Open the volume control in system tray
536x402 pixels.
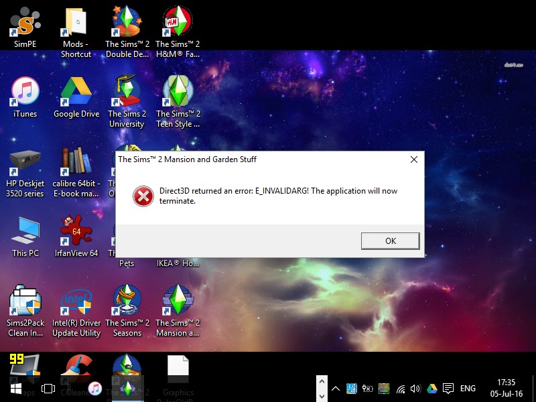(x=415, y=389)
